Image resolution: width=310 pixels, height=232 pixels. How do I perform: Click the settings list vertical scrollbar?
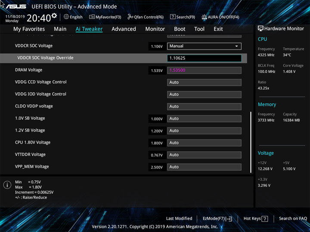point(251,142)
